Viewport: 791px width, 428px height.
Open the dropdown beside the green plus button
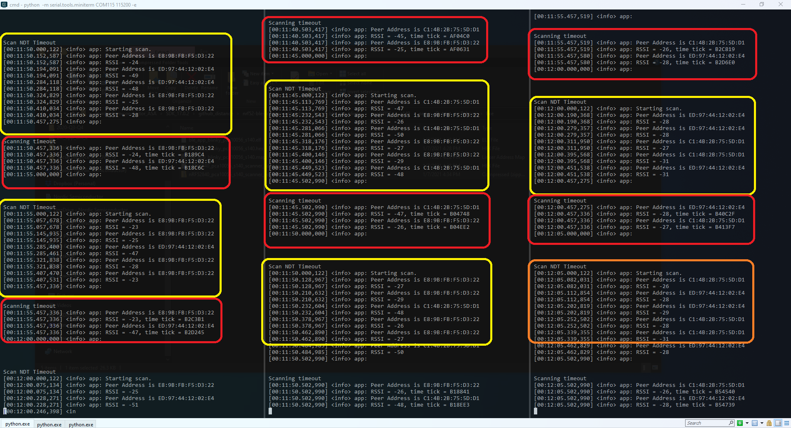click(747, 423)
